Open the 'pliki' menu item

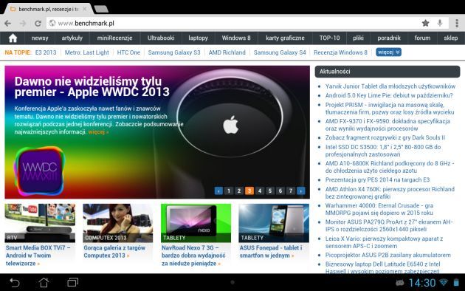point(358,38)
